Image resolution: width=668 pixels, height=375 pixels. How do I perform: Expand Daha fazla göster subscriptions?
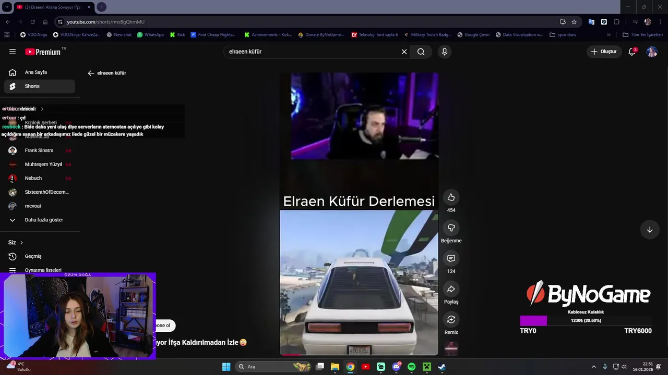40,220
